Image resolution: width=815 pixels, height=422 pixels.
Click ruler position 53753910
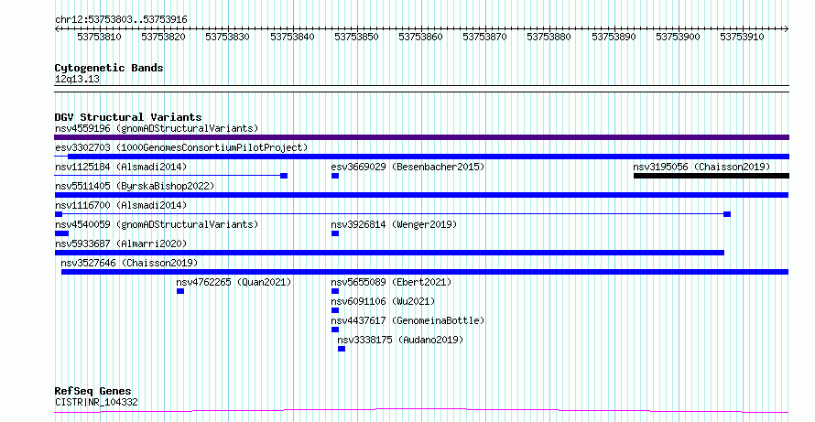[x=742, y=37]
